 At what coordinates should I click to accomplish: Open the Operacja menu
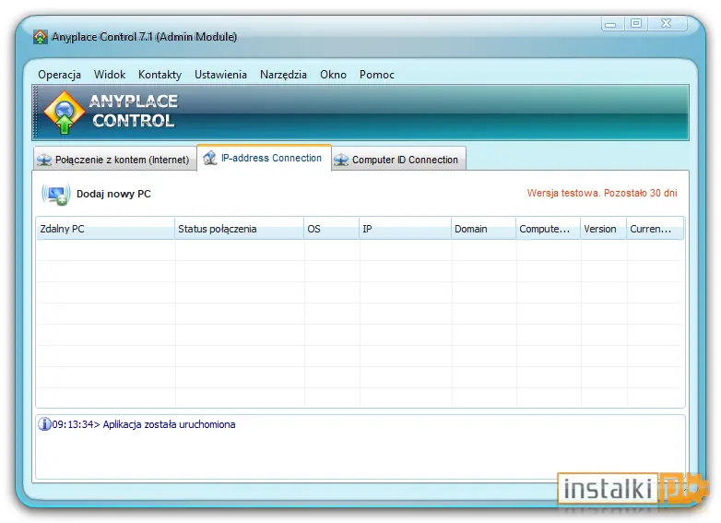tap(59, 75)
